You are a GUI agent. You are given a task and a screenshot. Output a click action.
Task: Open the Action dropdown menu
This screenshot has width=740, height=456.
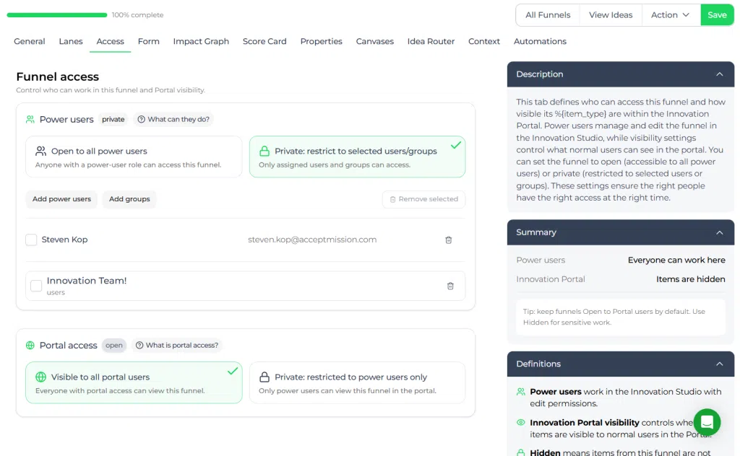coord(671,15)
